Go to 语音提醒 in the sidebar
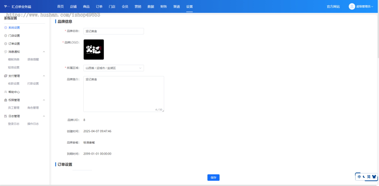Image resolution: width=379 pixels, height=186 pixels. coord(33,59)
